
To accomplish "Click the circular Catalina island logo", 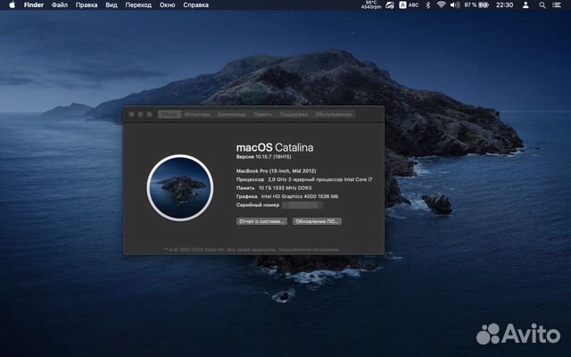I will pos(180,187).
